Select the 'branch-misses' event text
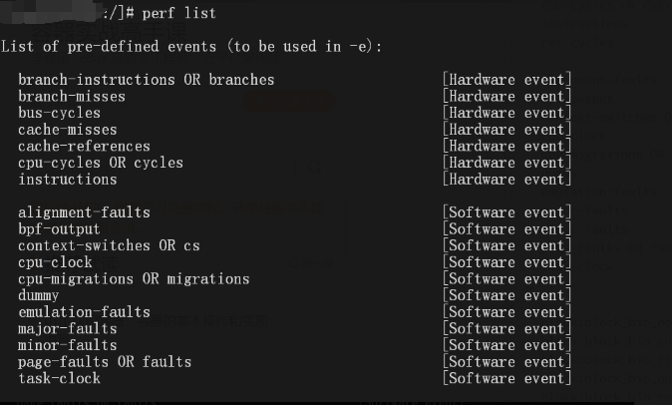672x405 pixels. coord(72,97)
